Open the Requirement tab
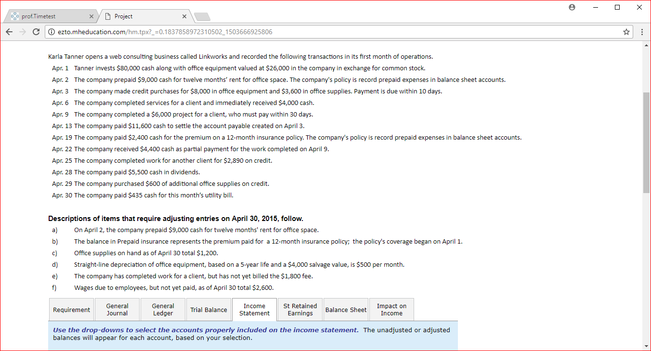Viewport: 651px width, 351px height. click(x=71, y=310)
